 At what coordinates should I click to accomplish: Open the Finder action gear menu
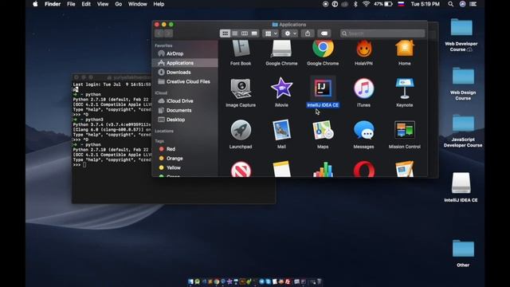290,33
